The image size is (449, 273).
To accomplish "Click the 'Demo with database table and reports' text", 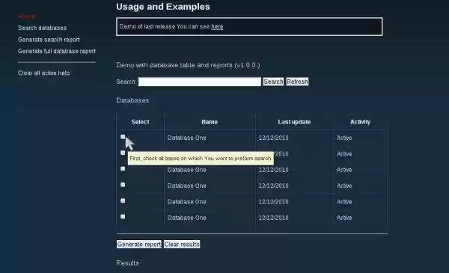I will coord(188,65).
